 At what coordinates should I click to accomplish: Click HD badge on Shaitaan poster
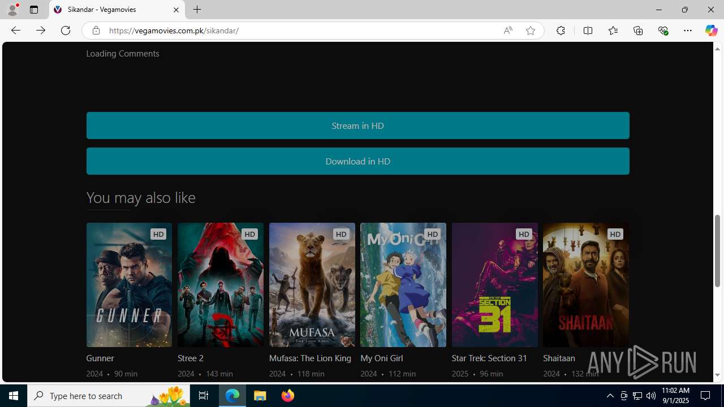[x=615, y=234]
